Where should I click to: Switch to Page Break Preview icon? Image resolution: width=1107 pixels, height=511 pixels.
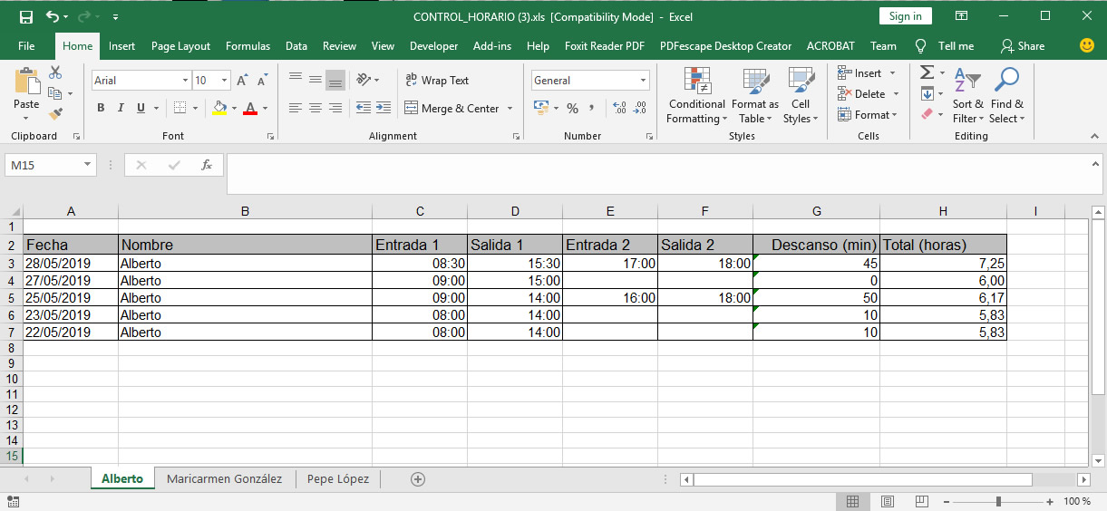(x=922, y=501)
